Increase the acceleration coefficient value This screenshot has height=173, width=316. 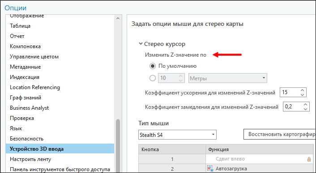tap(302, 90)
